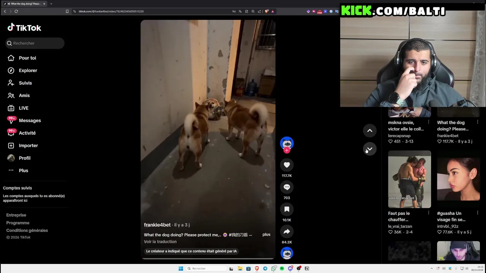
Task: Open WhatsApp from taskbar
Action: tap(273, 268)
